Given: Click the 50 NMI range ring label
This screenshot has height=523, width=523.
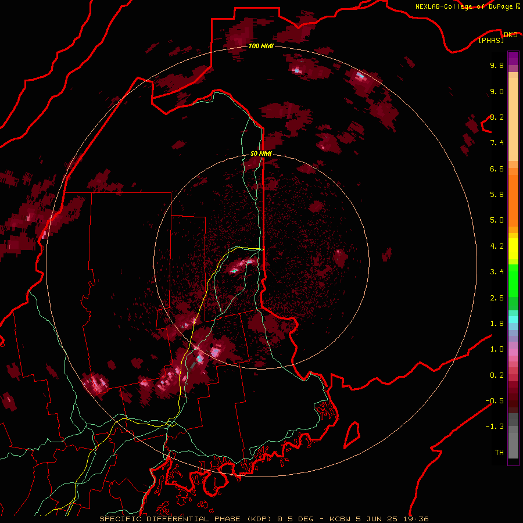Looking at the screenshot, I should click(261, 154).
